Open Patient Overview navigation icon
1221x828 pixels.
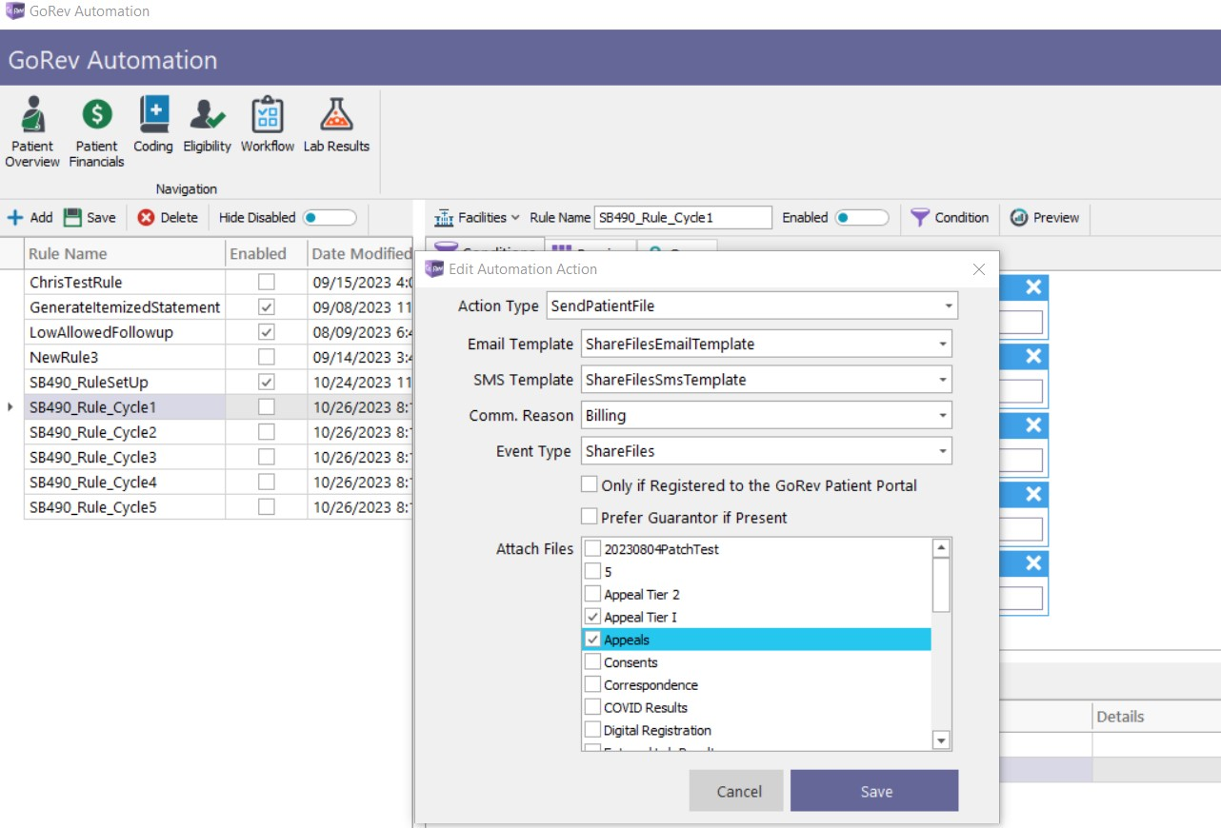32,115
